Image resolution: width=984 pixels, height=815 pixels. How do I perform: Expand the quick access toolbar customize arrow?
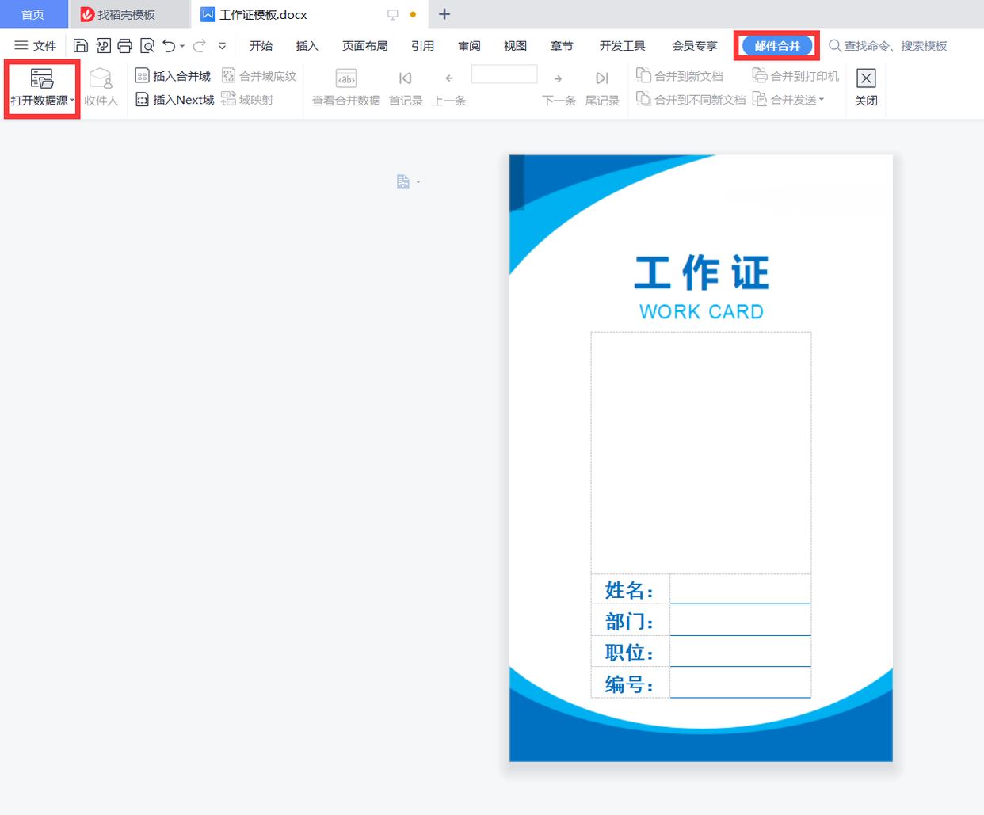222,46
